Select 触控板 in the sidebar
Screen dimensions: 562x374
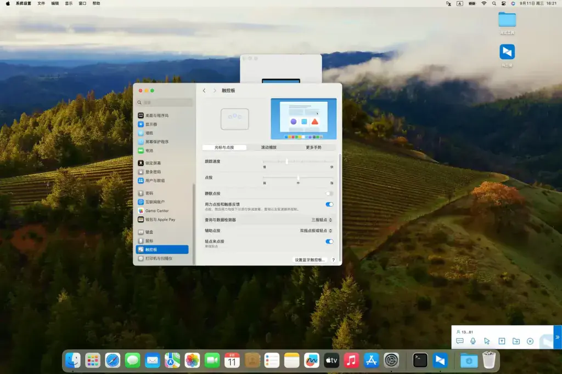pyautogui.click(x=162, y=250)
